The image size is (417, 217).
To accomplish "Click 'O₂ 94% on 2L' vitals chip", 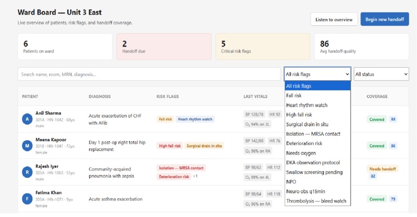I will (257, 124).
